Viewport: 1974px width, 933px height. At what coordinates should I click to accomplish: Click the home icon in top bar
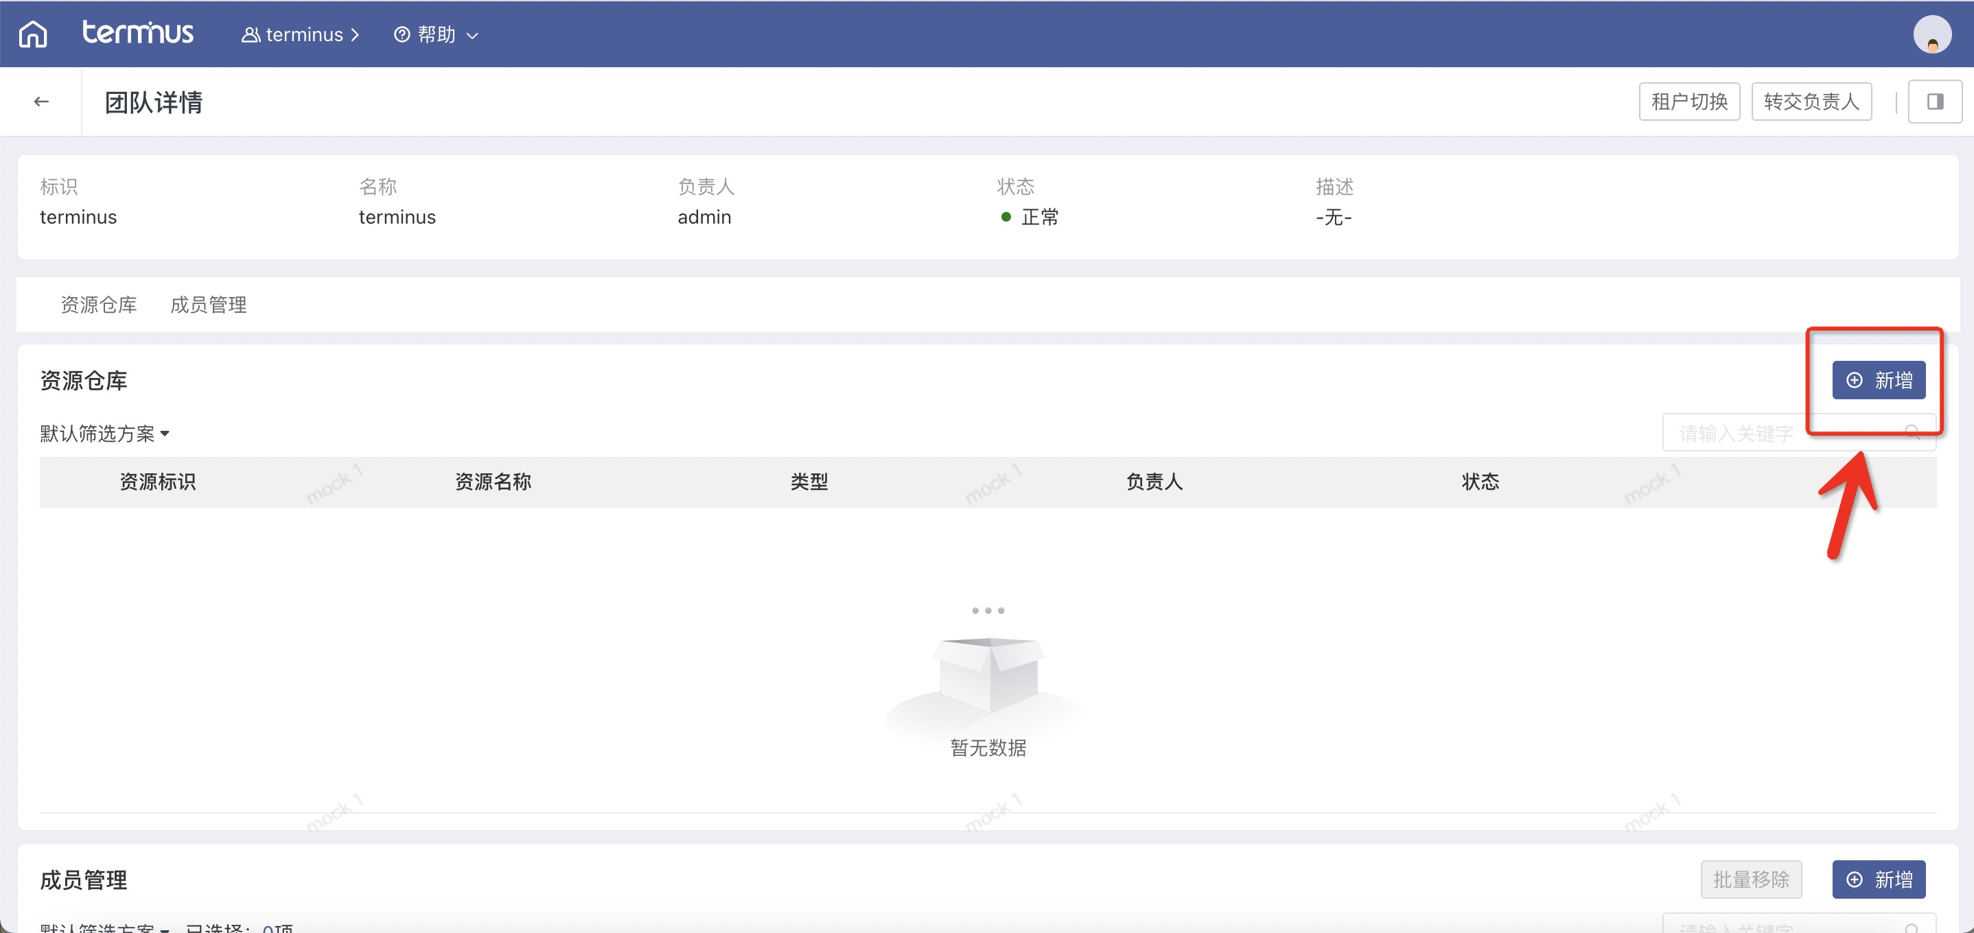pos(33,34)
